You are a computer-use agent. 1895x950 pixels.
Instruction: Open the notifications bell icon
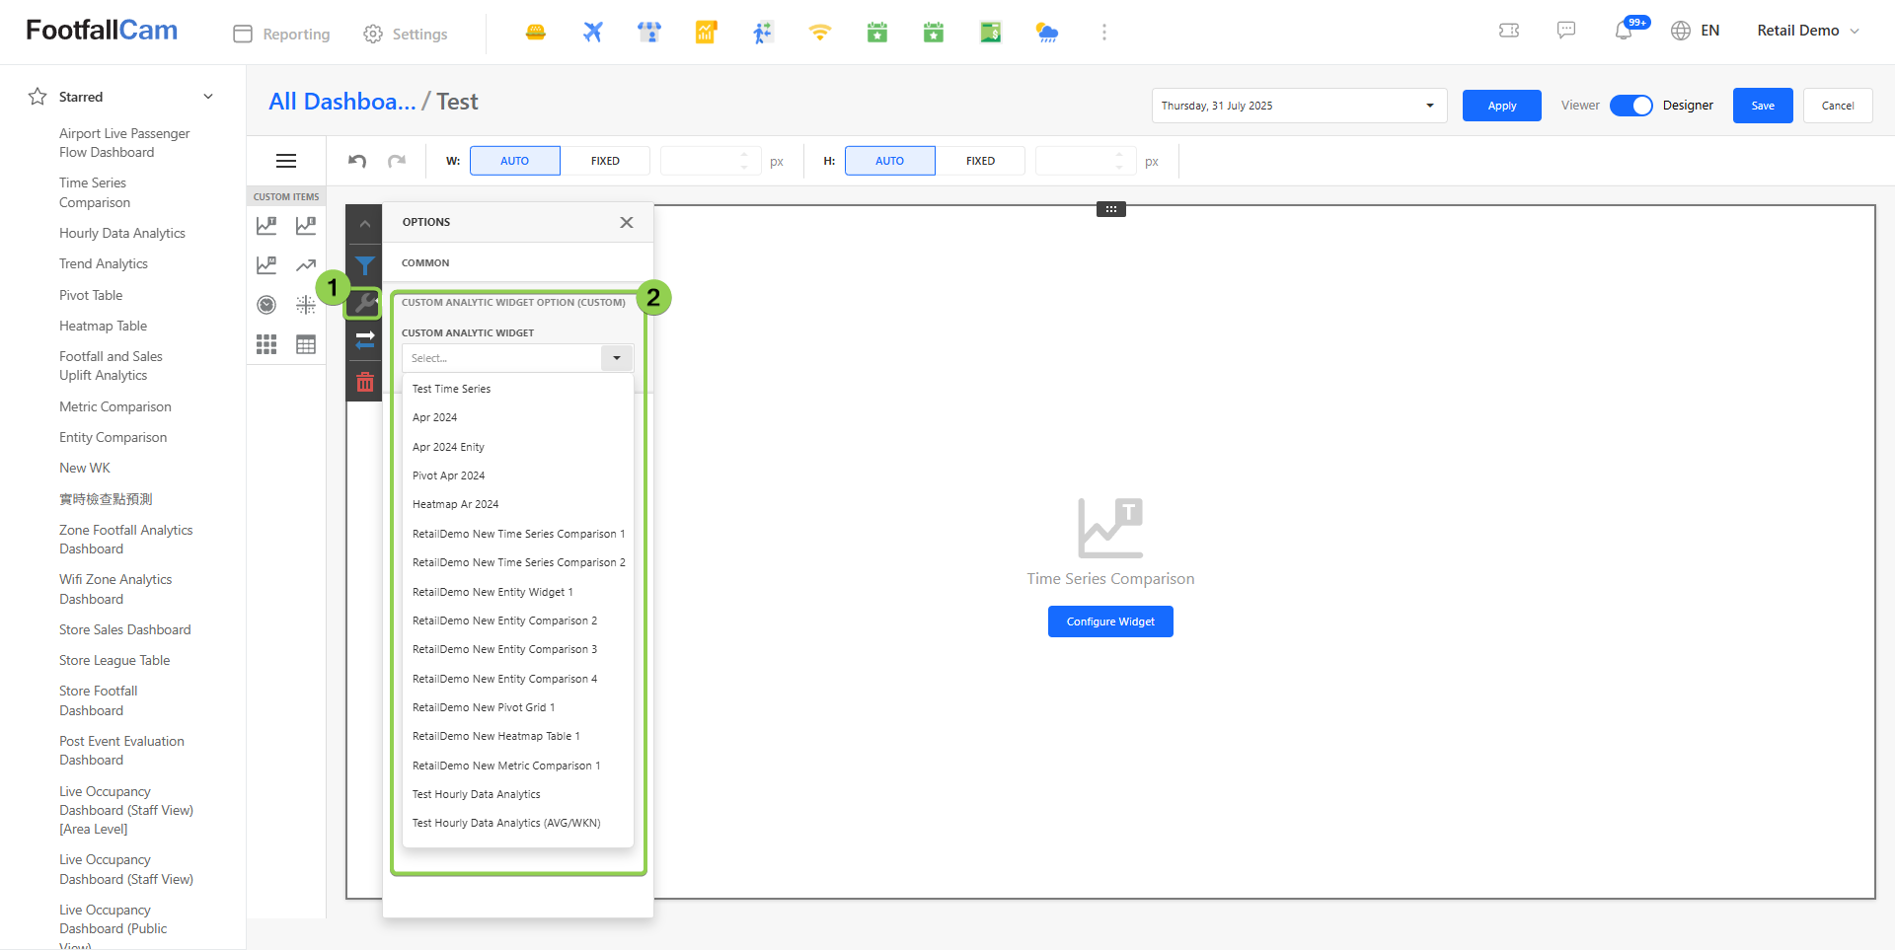[1624, 32]
